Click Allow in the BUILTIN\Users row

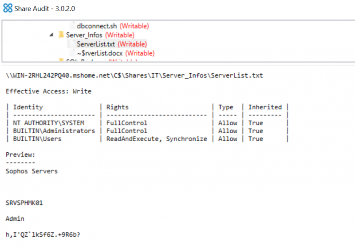(228, 139)
